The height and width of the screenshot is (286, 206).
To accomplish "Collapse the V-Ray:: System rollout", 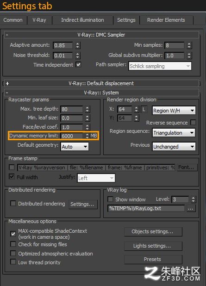I will (x=101, y=93).
